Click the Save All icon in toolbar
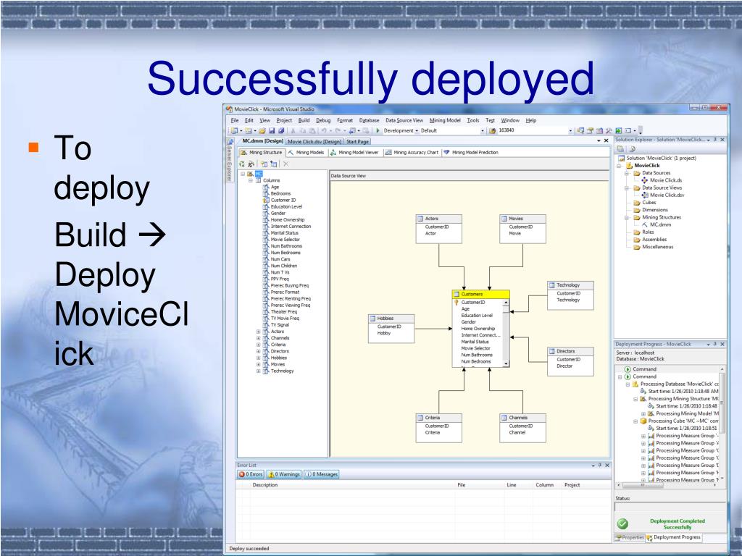 tap(280, 130)
